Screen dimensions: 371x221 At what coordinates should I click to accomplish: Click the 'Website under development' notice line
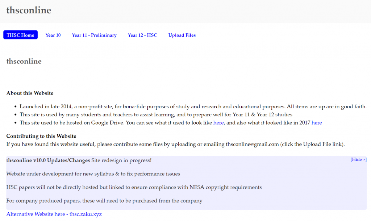click(93, 174)
